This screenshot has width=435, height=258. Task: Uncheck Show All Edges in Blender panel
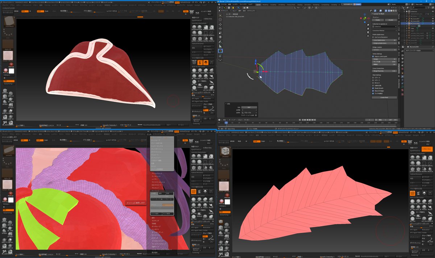click(x=373, y=91)
